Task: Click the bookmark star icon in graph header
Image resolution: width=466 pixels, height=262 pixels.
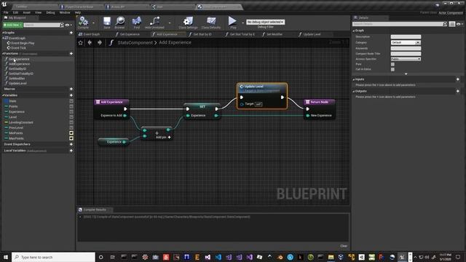Action: point(81,43)
